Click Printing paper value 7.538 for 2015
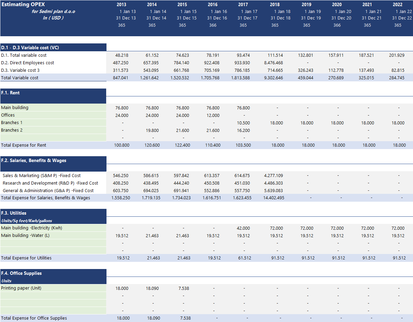Screen dimensions: 413x322 (184, 289)
